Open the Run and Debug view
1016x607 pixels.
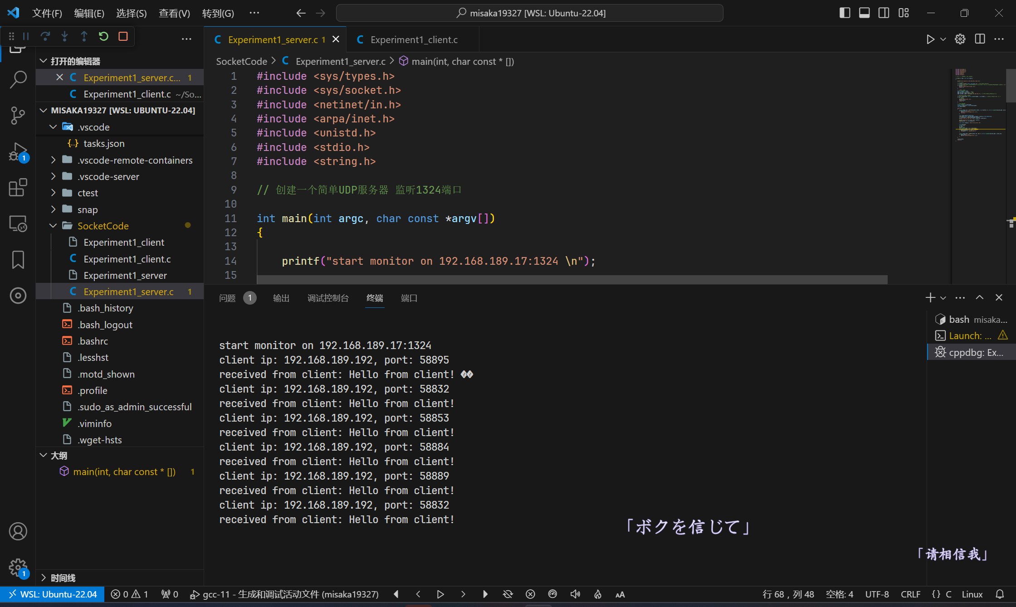click(x=18, y=151)
